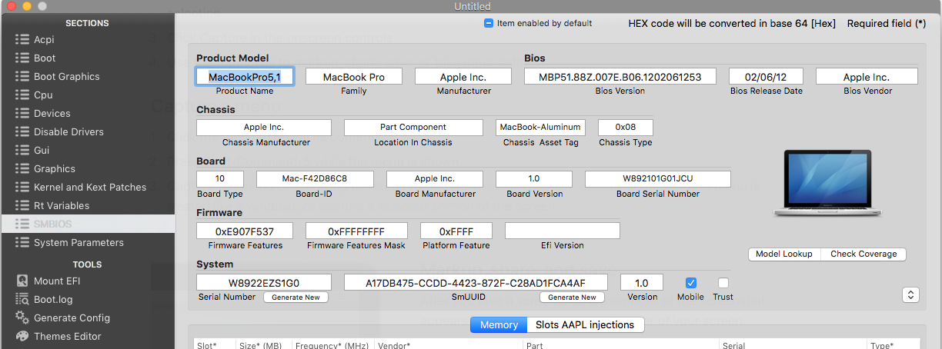Click the System Serial Number field

(264, 282)
